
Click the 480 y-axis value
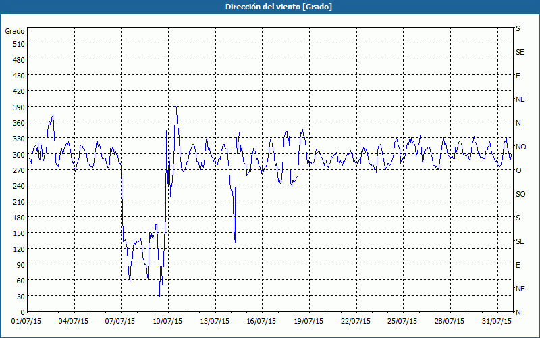(x=19, y=60)
